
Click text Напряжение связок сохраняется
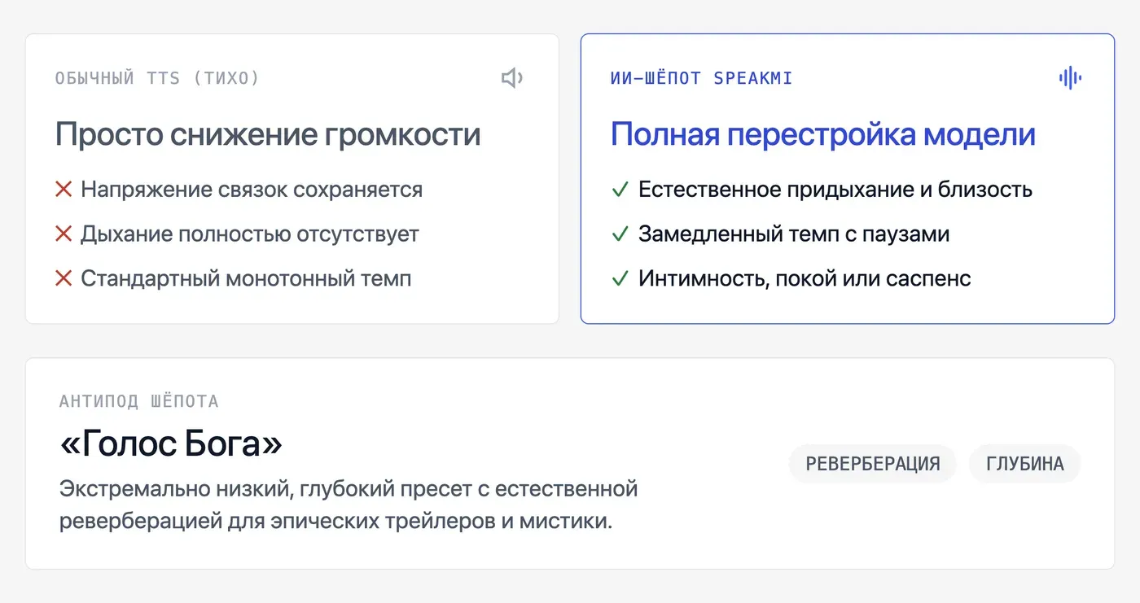point(252,190)
